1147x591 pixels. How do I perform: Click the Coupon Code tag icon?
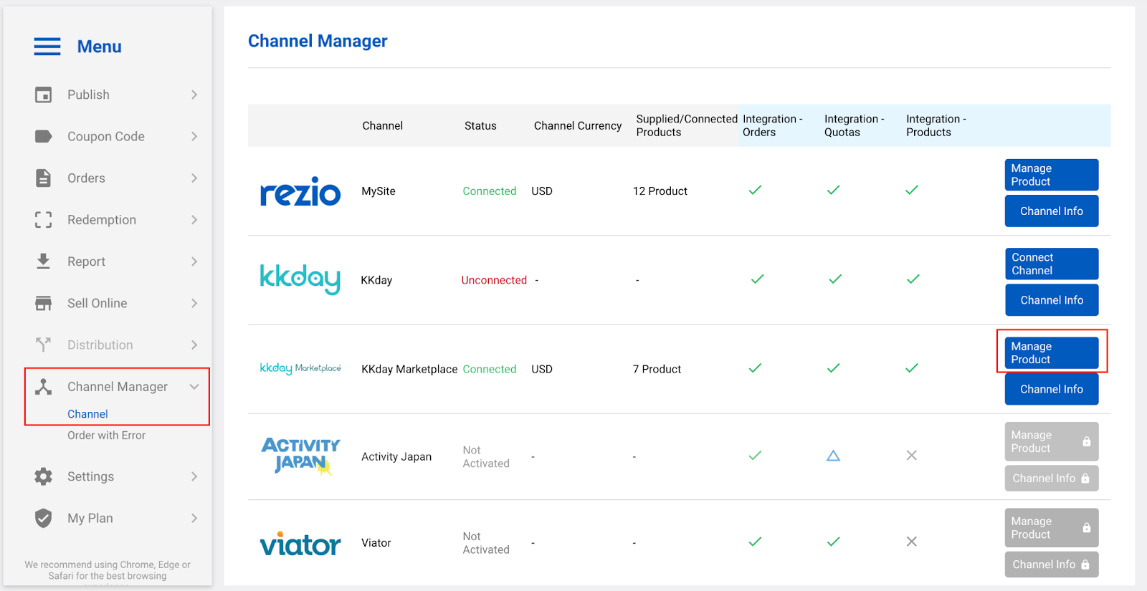[x=44, y=136]
